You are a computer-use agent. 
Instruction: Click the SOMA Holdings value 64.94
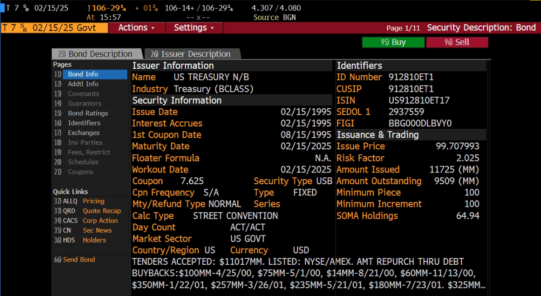tap(468, 215)
